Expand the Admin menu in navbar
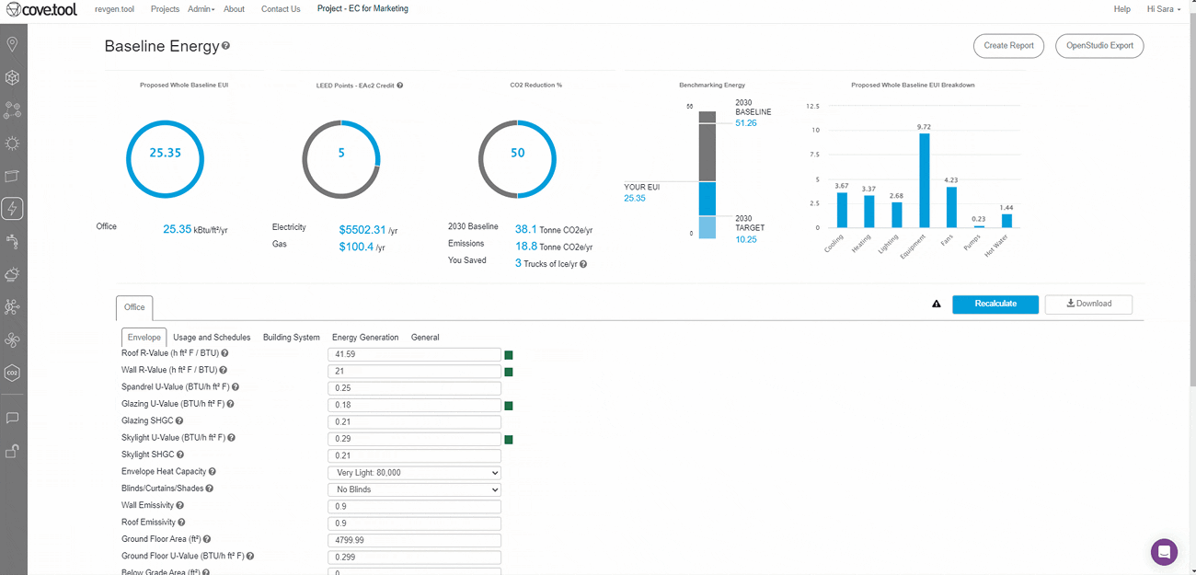Screen dimensions: 1196x575 point(201,9)
